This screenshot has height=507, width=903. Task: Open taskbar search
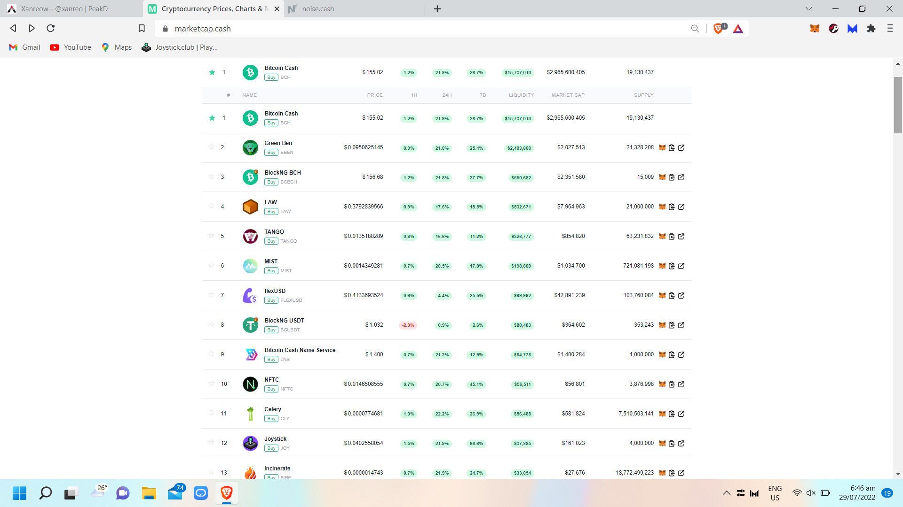pos(46,493)
